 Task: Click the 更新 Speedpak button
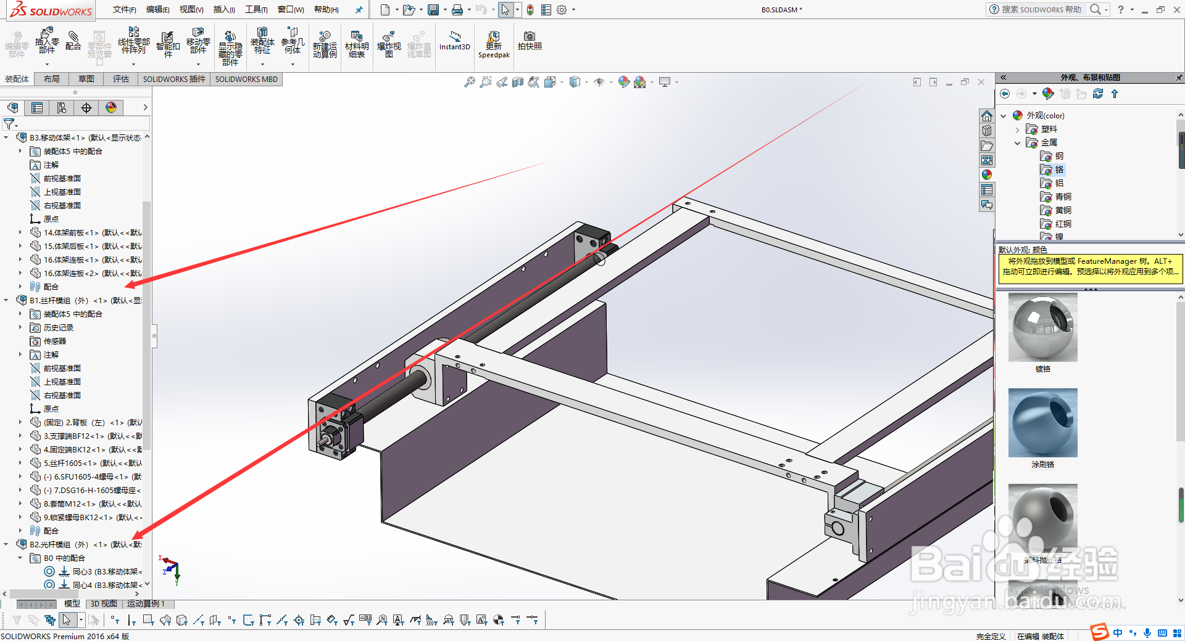[493, 44]
